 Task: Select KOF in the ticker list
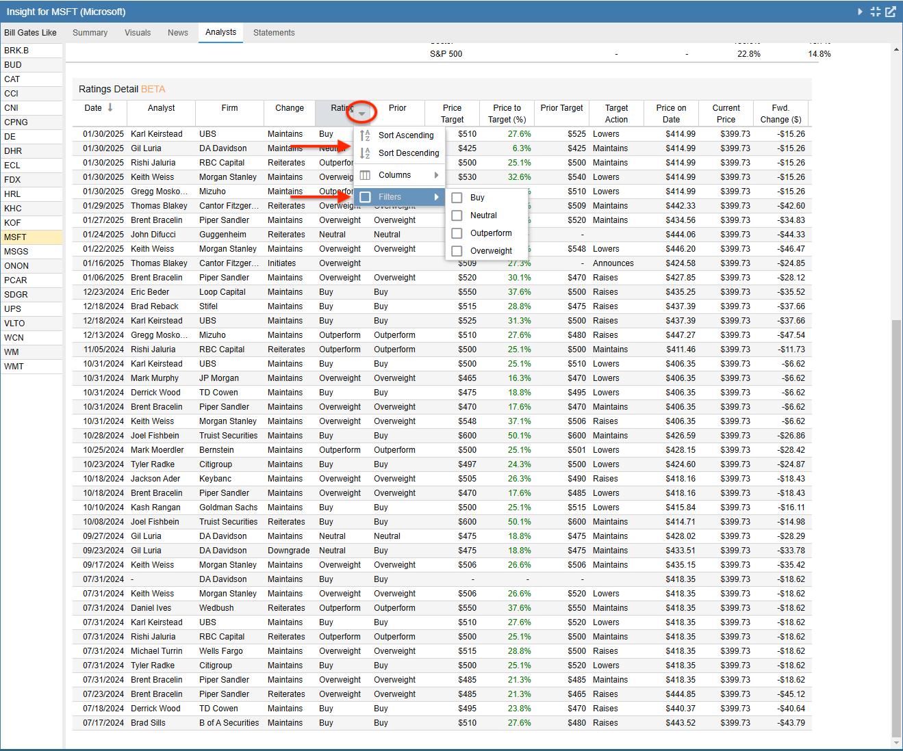click(31, 223)
